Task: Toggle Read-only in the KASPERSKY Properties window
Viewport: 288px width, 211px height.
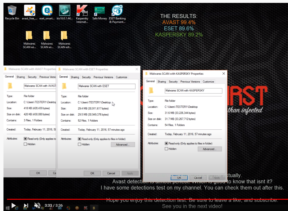Action: (166, 144)
